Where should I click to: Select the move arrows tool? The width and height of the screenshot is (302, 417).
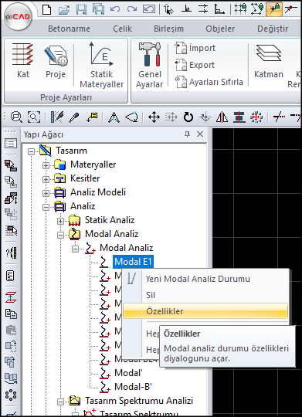click(154, 117)
